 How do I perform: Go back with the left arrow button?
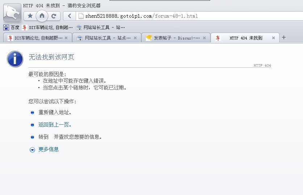point(70,16)
